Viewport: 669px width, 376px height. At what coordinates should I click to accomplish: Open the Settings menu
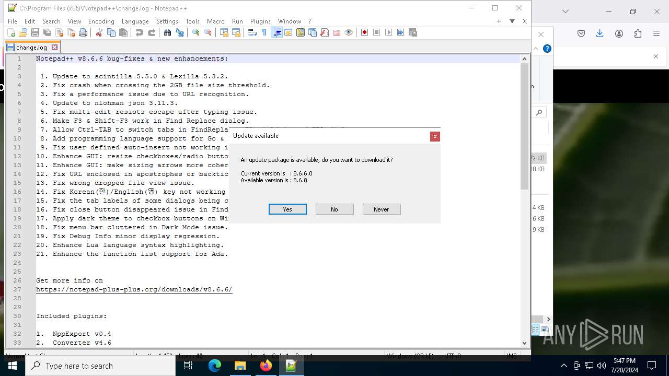[167, 21]
